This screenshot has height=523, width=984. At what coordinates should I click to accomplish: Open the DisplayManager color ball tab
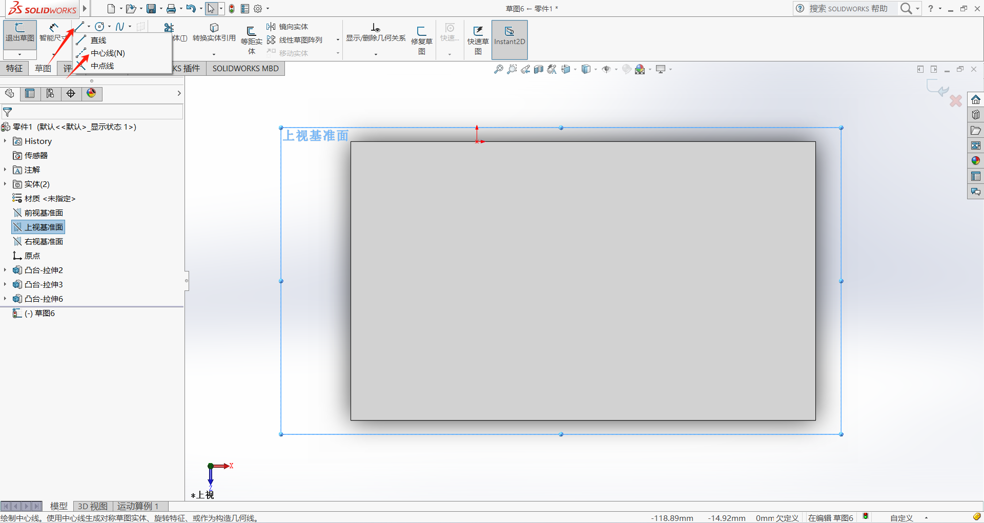91,93
